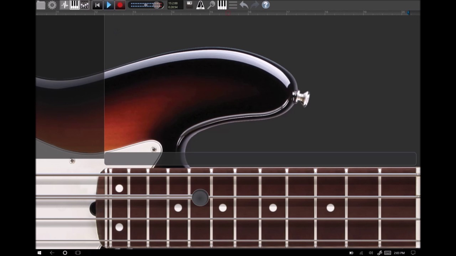This screenshot has width=456, height=256.
Task: Open settings with the gear icon
Action: [x=52, y=5]
